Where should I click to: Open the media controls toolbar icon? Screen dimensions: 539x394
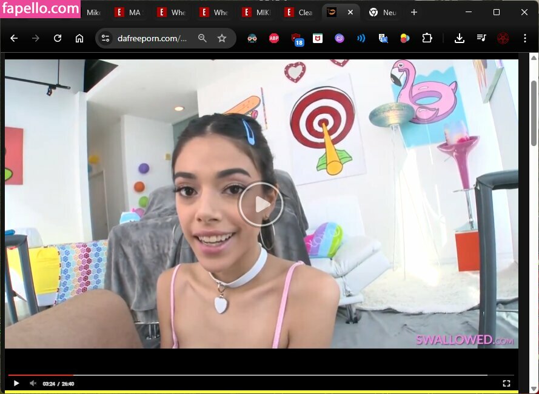tap(481, 38)
